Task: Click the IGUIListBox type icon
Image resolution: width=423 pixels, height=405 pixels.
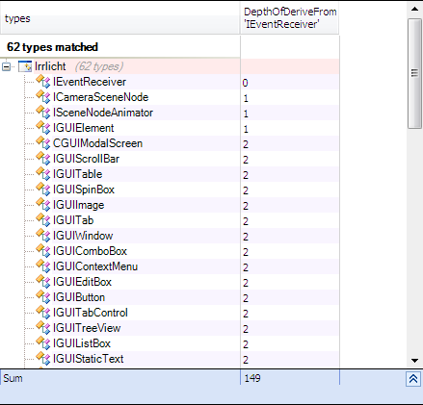Action: click(x=43, y=343)
